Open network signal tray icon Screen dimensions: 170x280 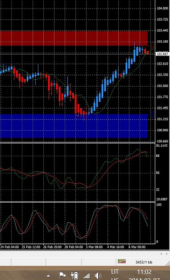pos(86,276)
